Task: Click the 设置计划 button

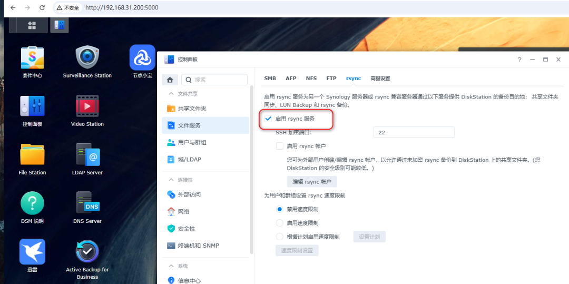Action: tap(369, 237)
